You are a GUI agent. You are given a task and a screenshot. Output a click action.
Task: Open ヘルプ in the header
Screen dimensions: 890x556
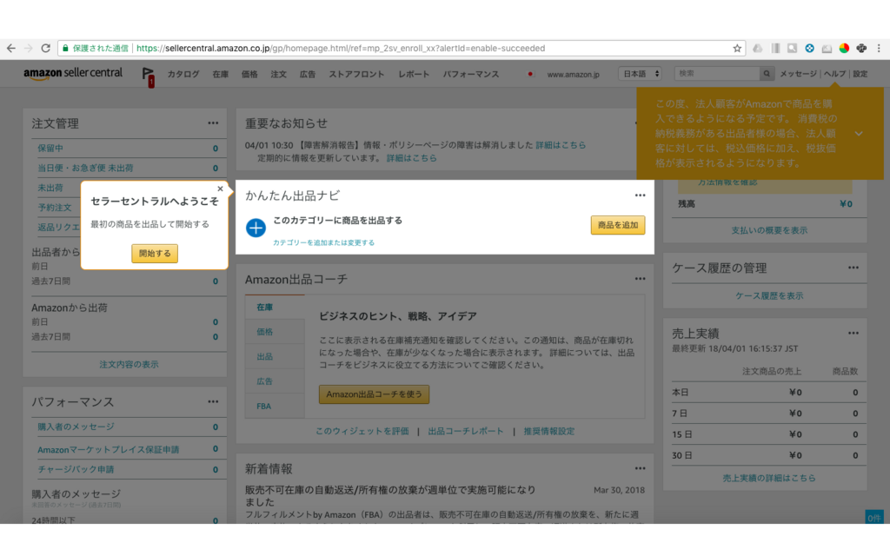click(x=834, y=74)
